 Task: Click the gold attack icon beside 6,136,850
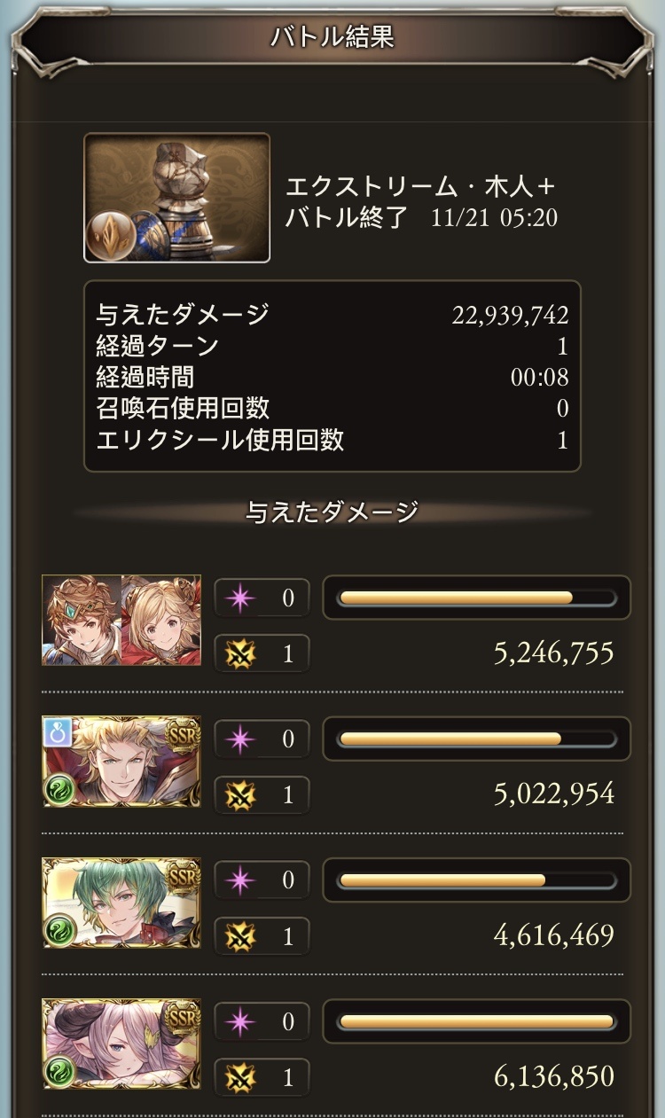coord(238,1077)
